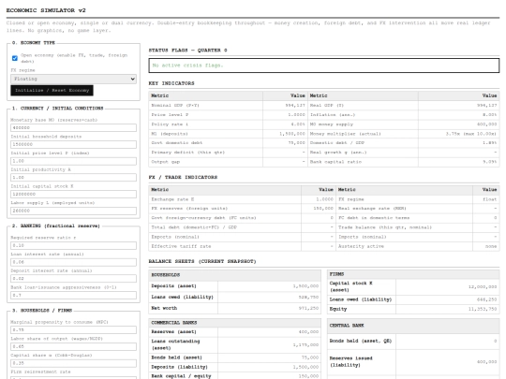Click the Loan interest rate input
506x379 pixels.
tap(74, 262)
